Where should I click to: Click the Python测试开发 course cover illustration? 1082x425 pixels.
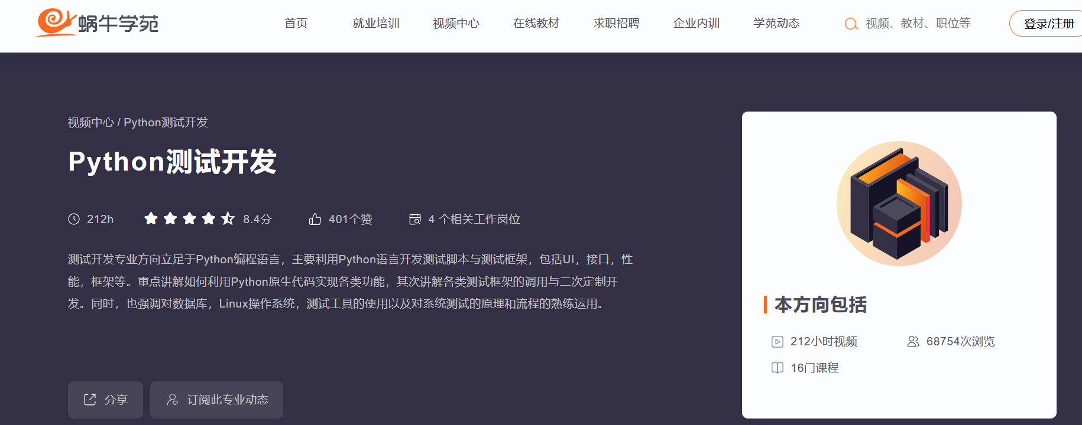(x=899, y=204)
